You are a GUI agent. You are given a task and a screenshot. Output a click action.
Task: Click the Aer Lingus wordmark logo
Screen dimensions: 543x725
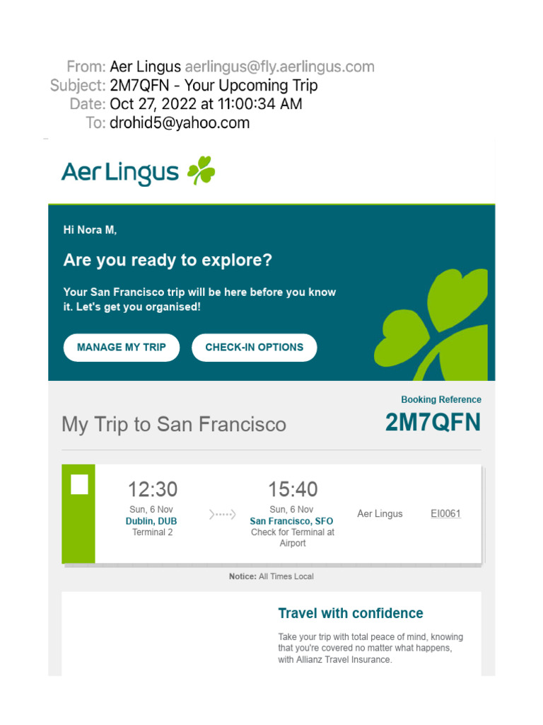tap(120, 172)
